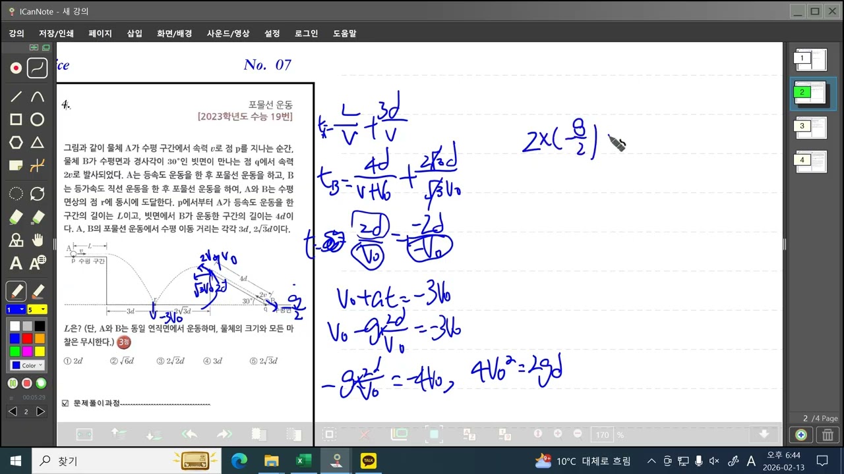The height and width of the screenshot is (474, 844).
Task: Click the zoom in plus icon
Action: (x=558, y=434)
